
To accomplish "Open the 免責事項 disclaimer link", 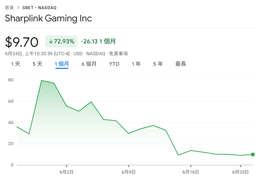I will [x=118, y=54].
